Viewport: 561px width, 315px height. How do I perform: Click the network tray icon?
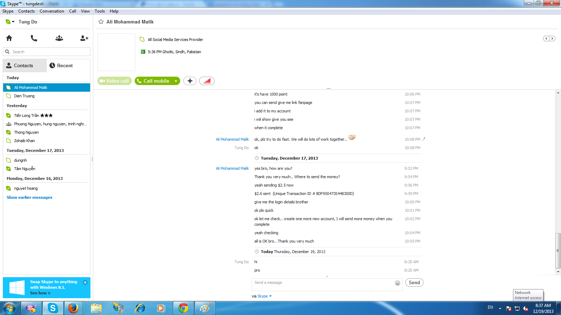tap(517, 308)
